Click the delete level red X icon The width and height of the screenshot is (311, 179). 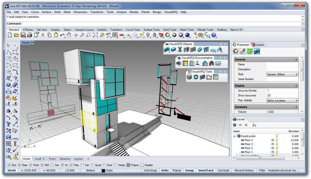coord(246,125)
